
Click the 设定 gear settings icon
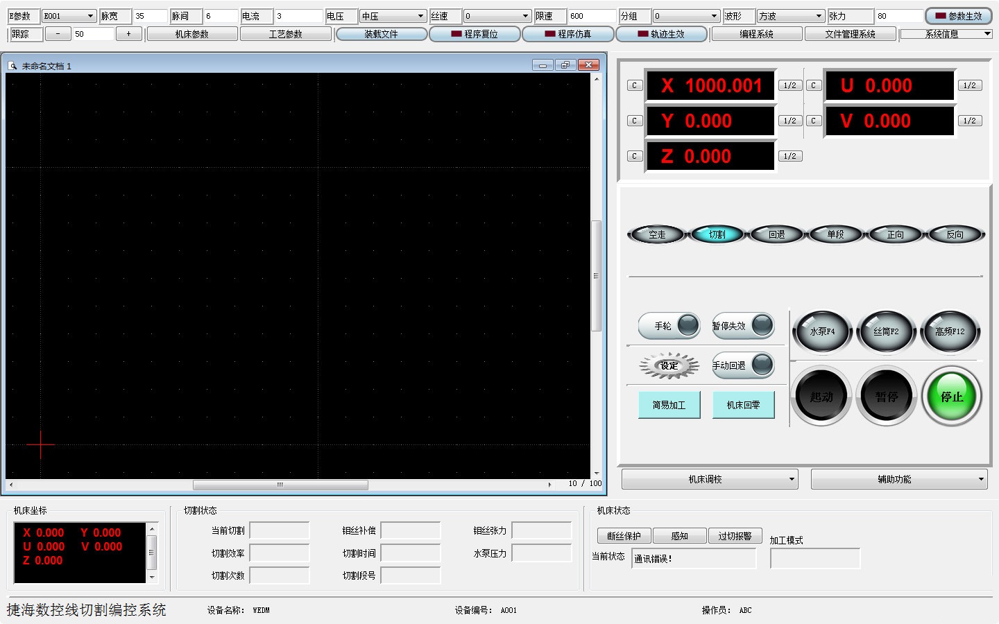669,365
